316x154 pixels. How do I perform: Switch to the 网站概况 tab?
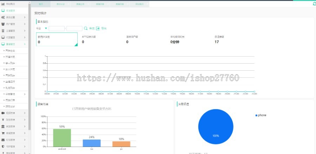[x=139, y=4]
